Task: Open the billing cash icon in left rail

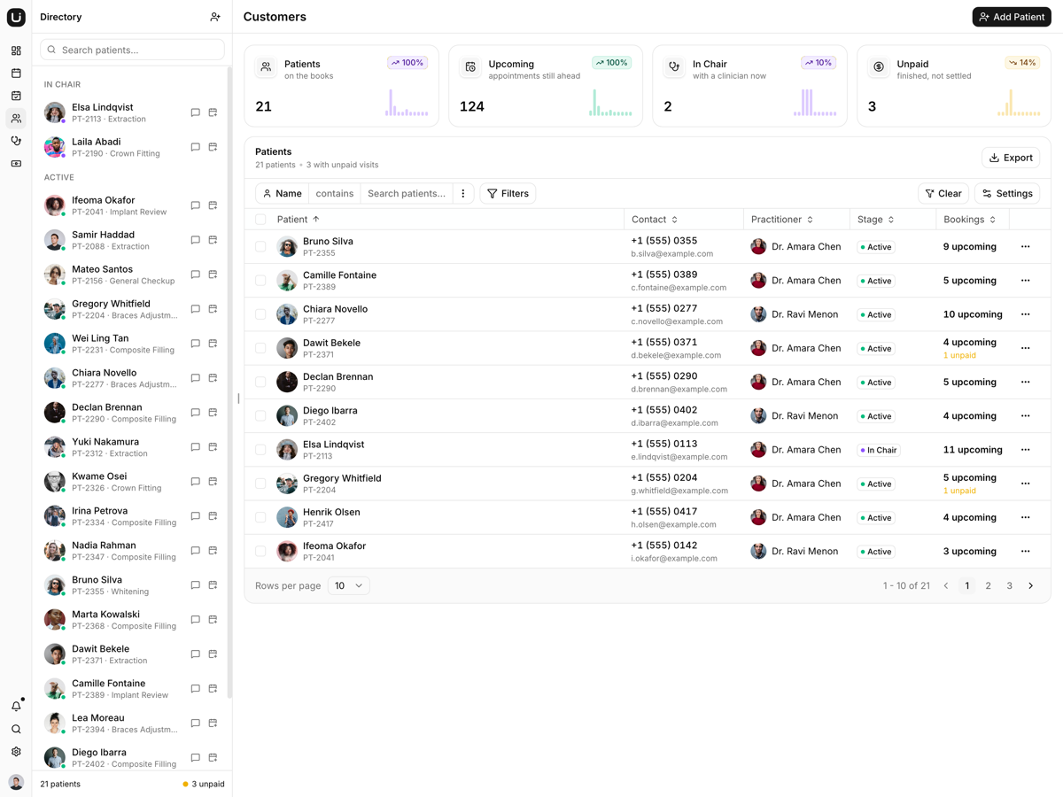Action: (16, 164)
